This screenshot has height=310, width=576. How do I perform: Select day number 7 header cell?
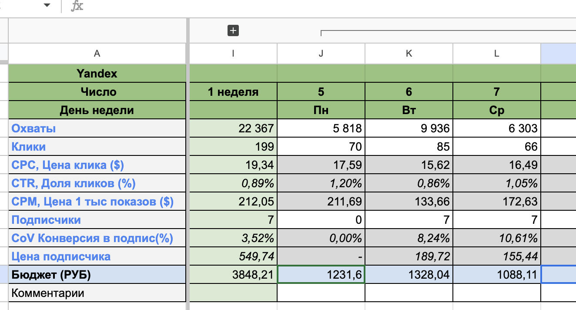497,92
